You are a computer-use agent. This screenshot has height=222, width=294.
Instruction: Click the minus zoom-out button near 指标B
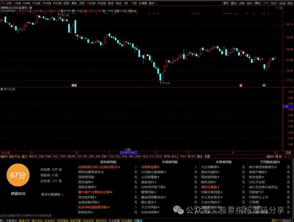pyautogui.click(x=291, y=157)
